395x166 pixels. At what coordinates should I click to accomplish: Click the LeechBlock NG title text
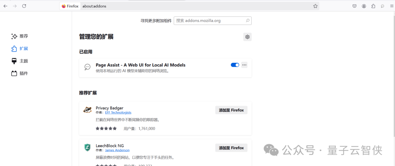click(110, 146)
